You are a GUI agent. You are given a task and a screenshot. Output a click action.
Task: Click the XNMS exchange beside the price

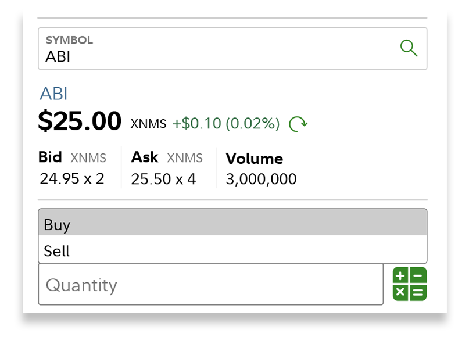[x=148, y=124]
